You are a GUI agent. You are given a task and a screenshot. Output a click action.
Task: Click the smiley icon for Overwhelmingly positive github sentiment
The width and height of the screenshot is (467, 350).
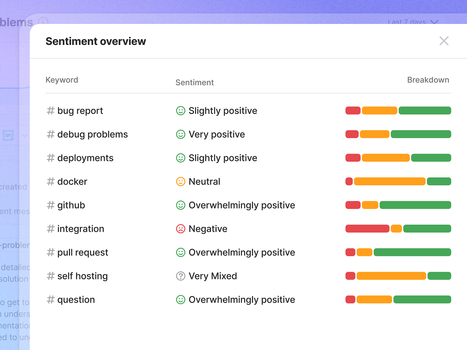(x=181, y=205)
